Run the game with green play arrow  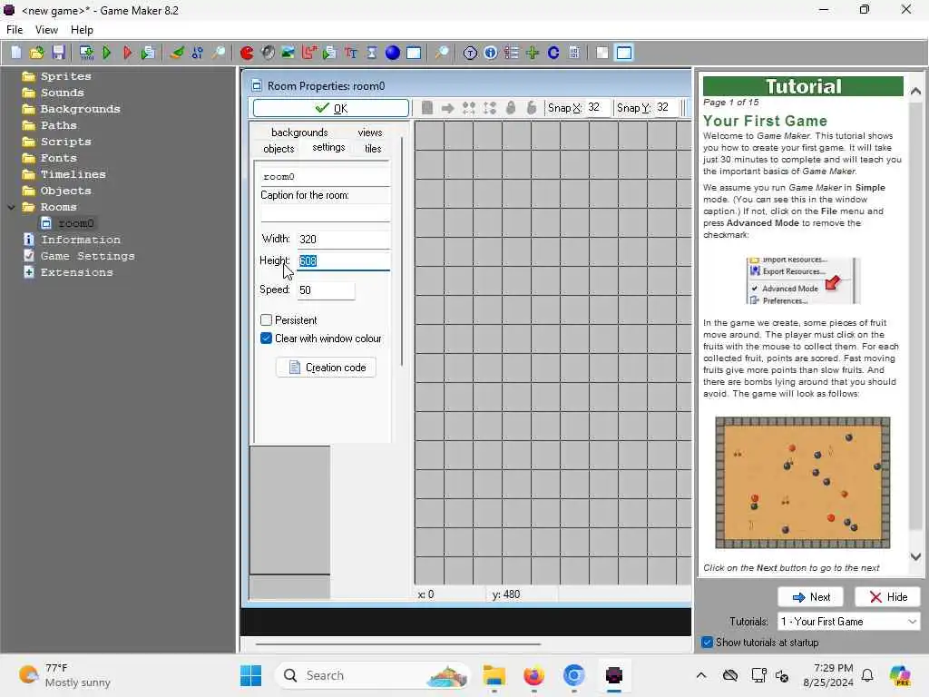107,53
